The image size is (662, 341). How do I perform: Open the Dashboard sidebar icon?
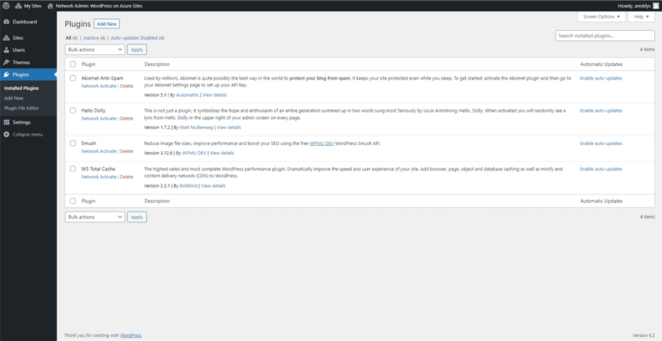tap(6, 22)
